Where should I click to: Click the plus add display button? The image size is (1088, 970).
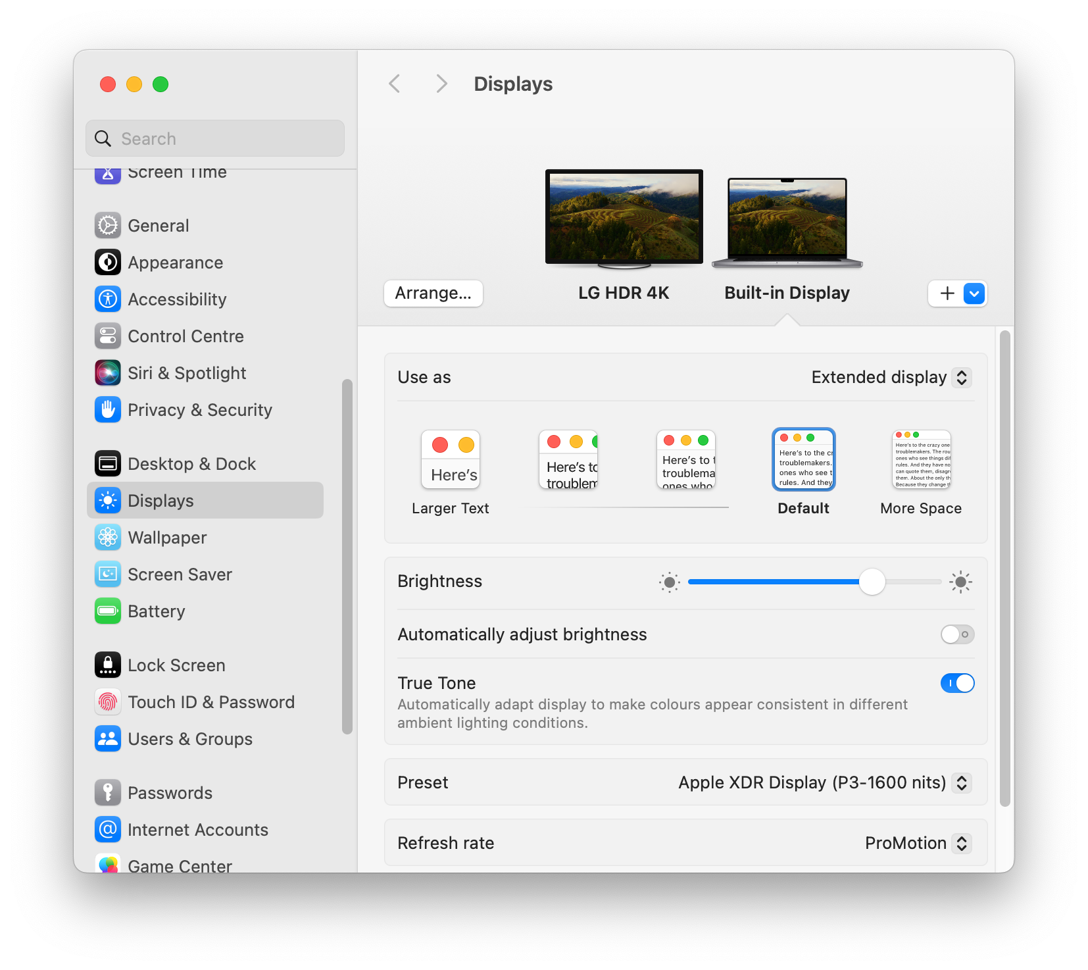947,294
